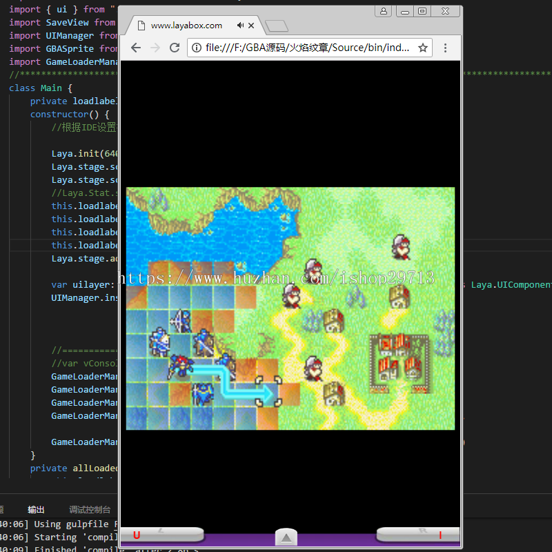Tap the emulator R shoulder button
Screen dimensions: 552x552
point(418,534)
